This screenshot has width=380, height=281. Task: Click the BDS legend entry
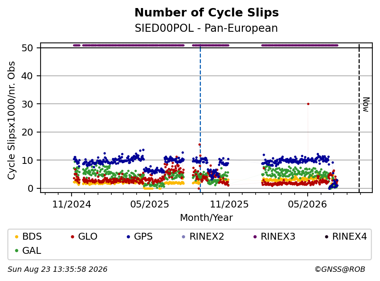pyautogui.click(x=28, y=236)
